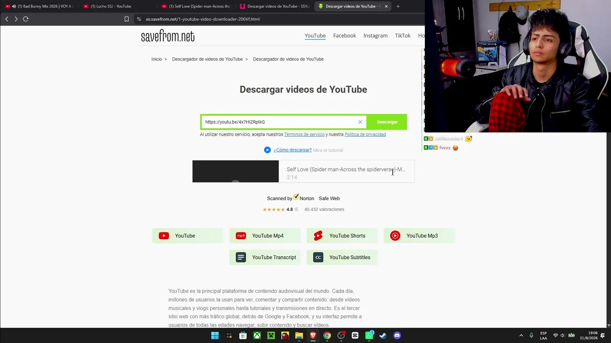Click the 40,432 valoraciones text

click(x=324, y=209)
